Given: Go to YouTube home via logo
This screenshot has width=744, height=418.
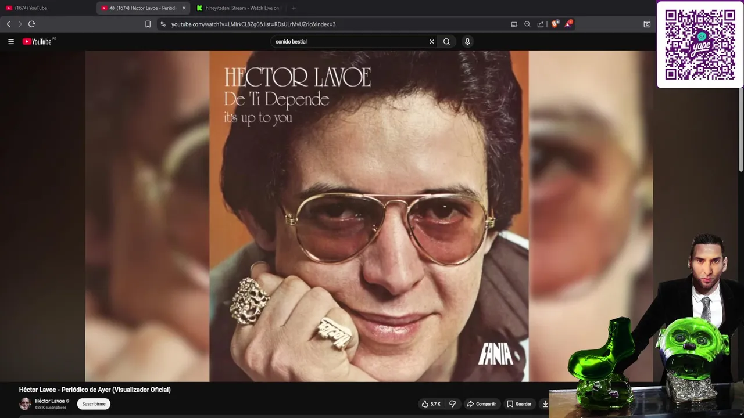Looking at the screenshot, I should [x=37, y=41].
